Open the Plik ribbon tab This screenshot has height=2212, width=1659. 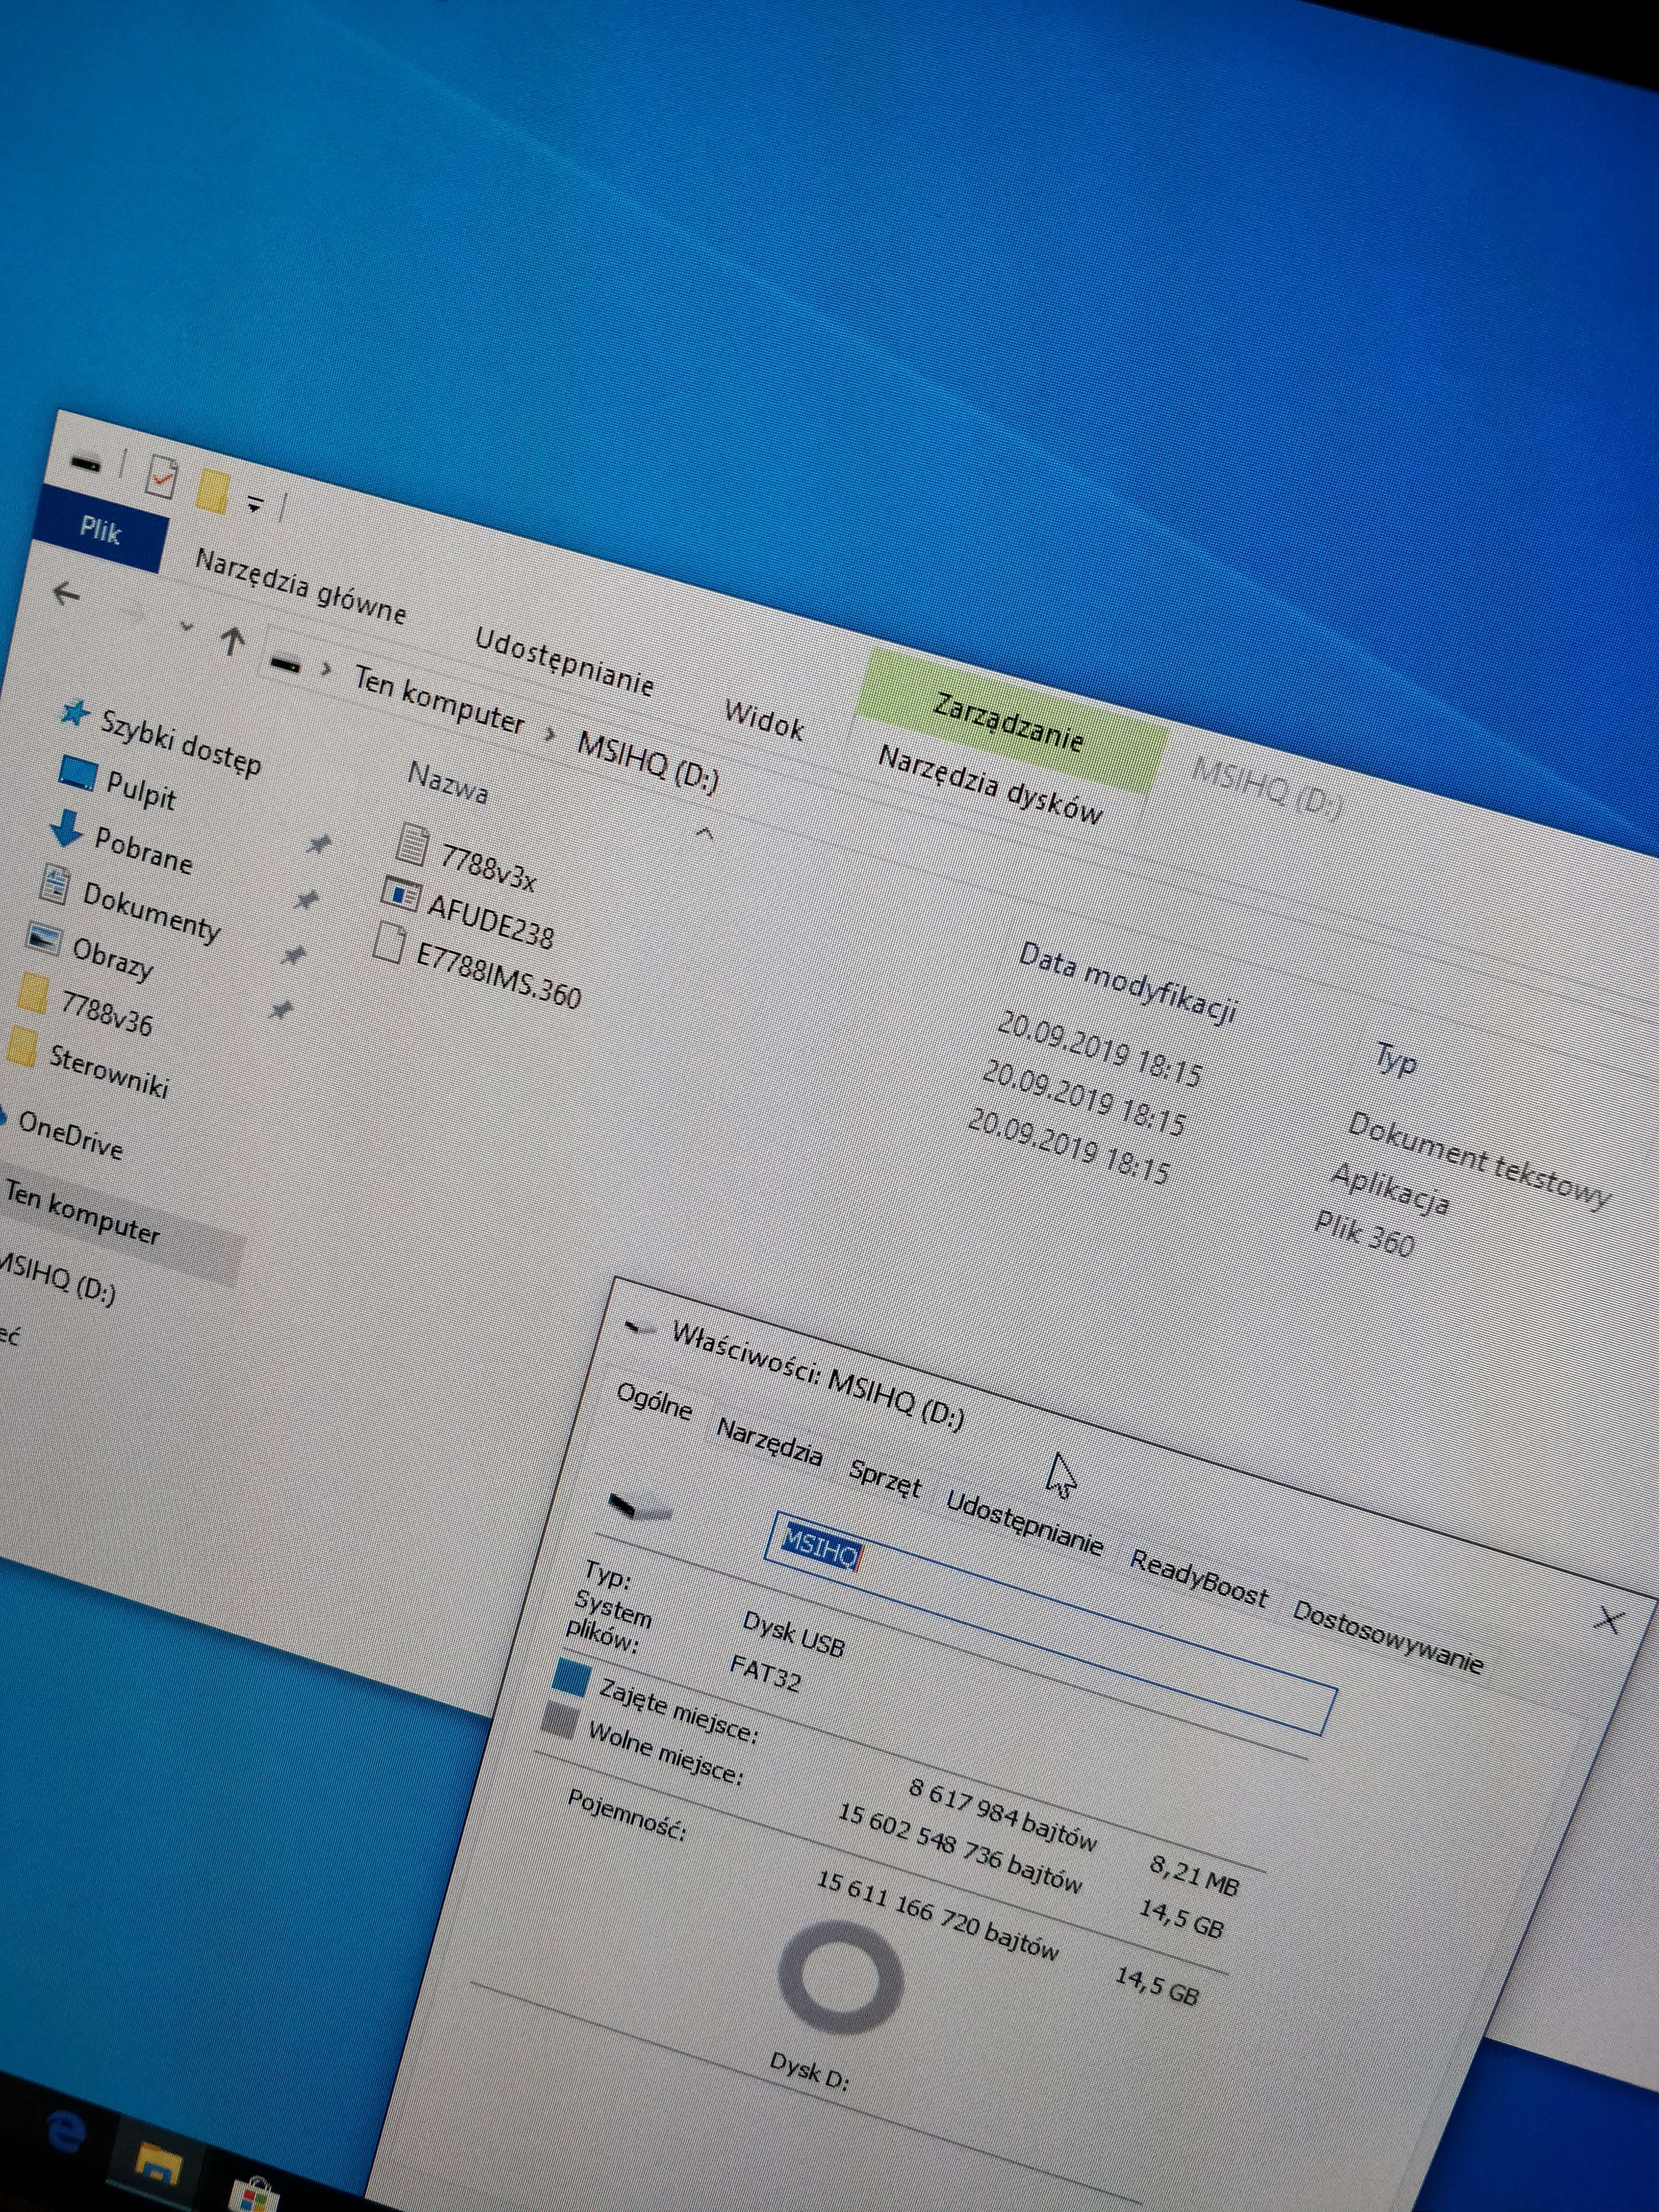[x=100, y=530]
